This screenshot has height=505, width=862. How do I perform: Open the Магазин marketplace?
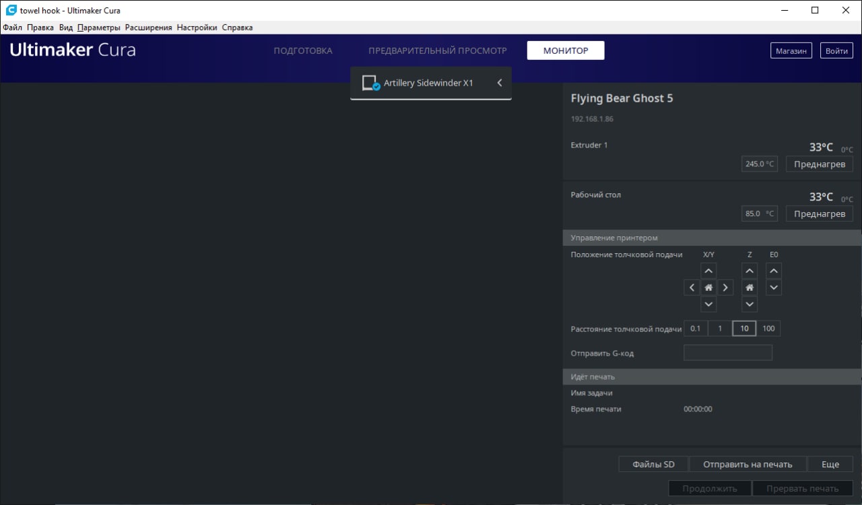click(x=791, y=50)
